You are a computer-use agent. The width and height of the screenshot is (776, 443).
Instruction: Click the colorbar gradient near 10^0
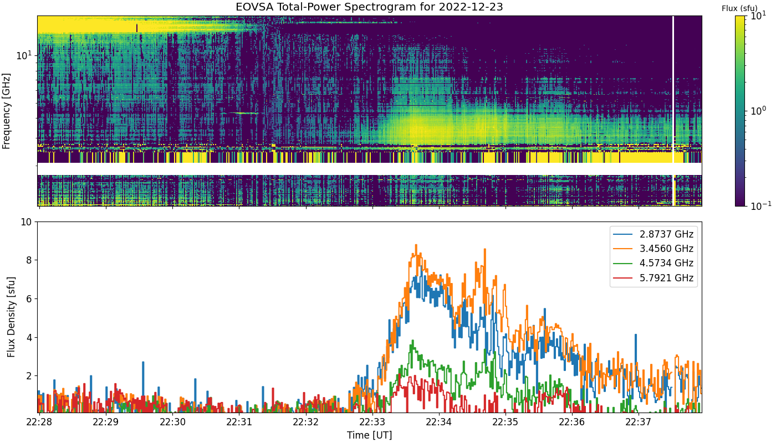point(740,111)
